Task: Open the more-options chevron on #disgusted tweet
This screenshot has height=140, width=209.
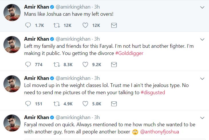Action: click(x=202, y=78)
